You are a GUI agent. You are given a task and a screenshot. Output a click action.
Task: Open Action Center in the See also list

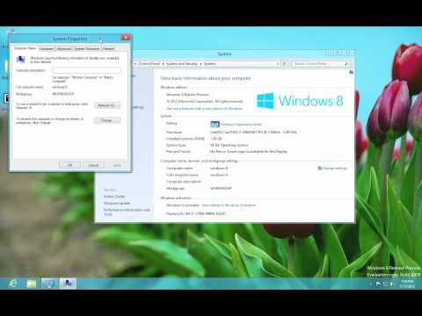pyautogui.click(x=114, y=197)
